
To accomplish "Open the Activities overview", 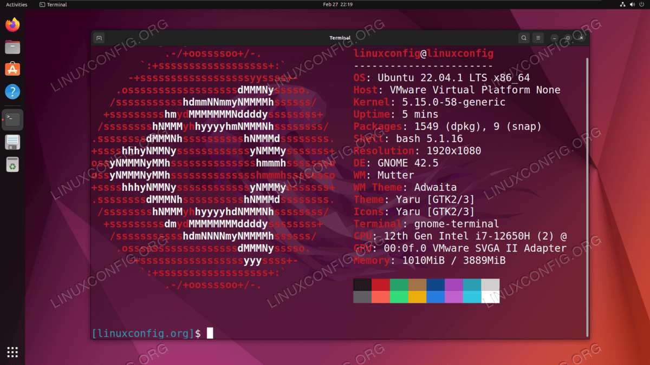I will (x=16, y=4).
